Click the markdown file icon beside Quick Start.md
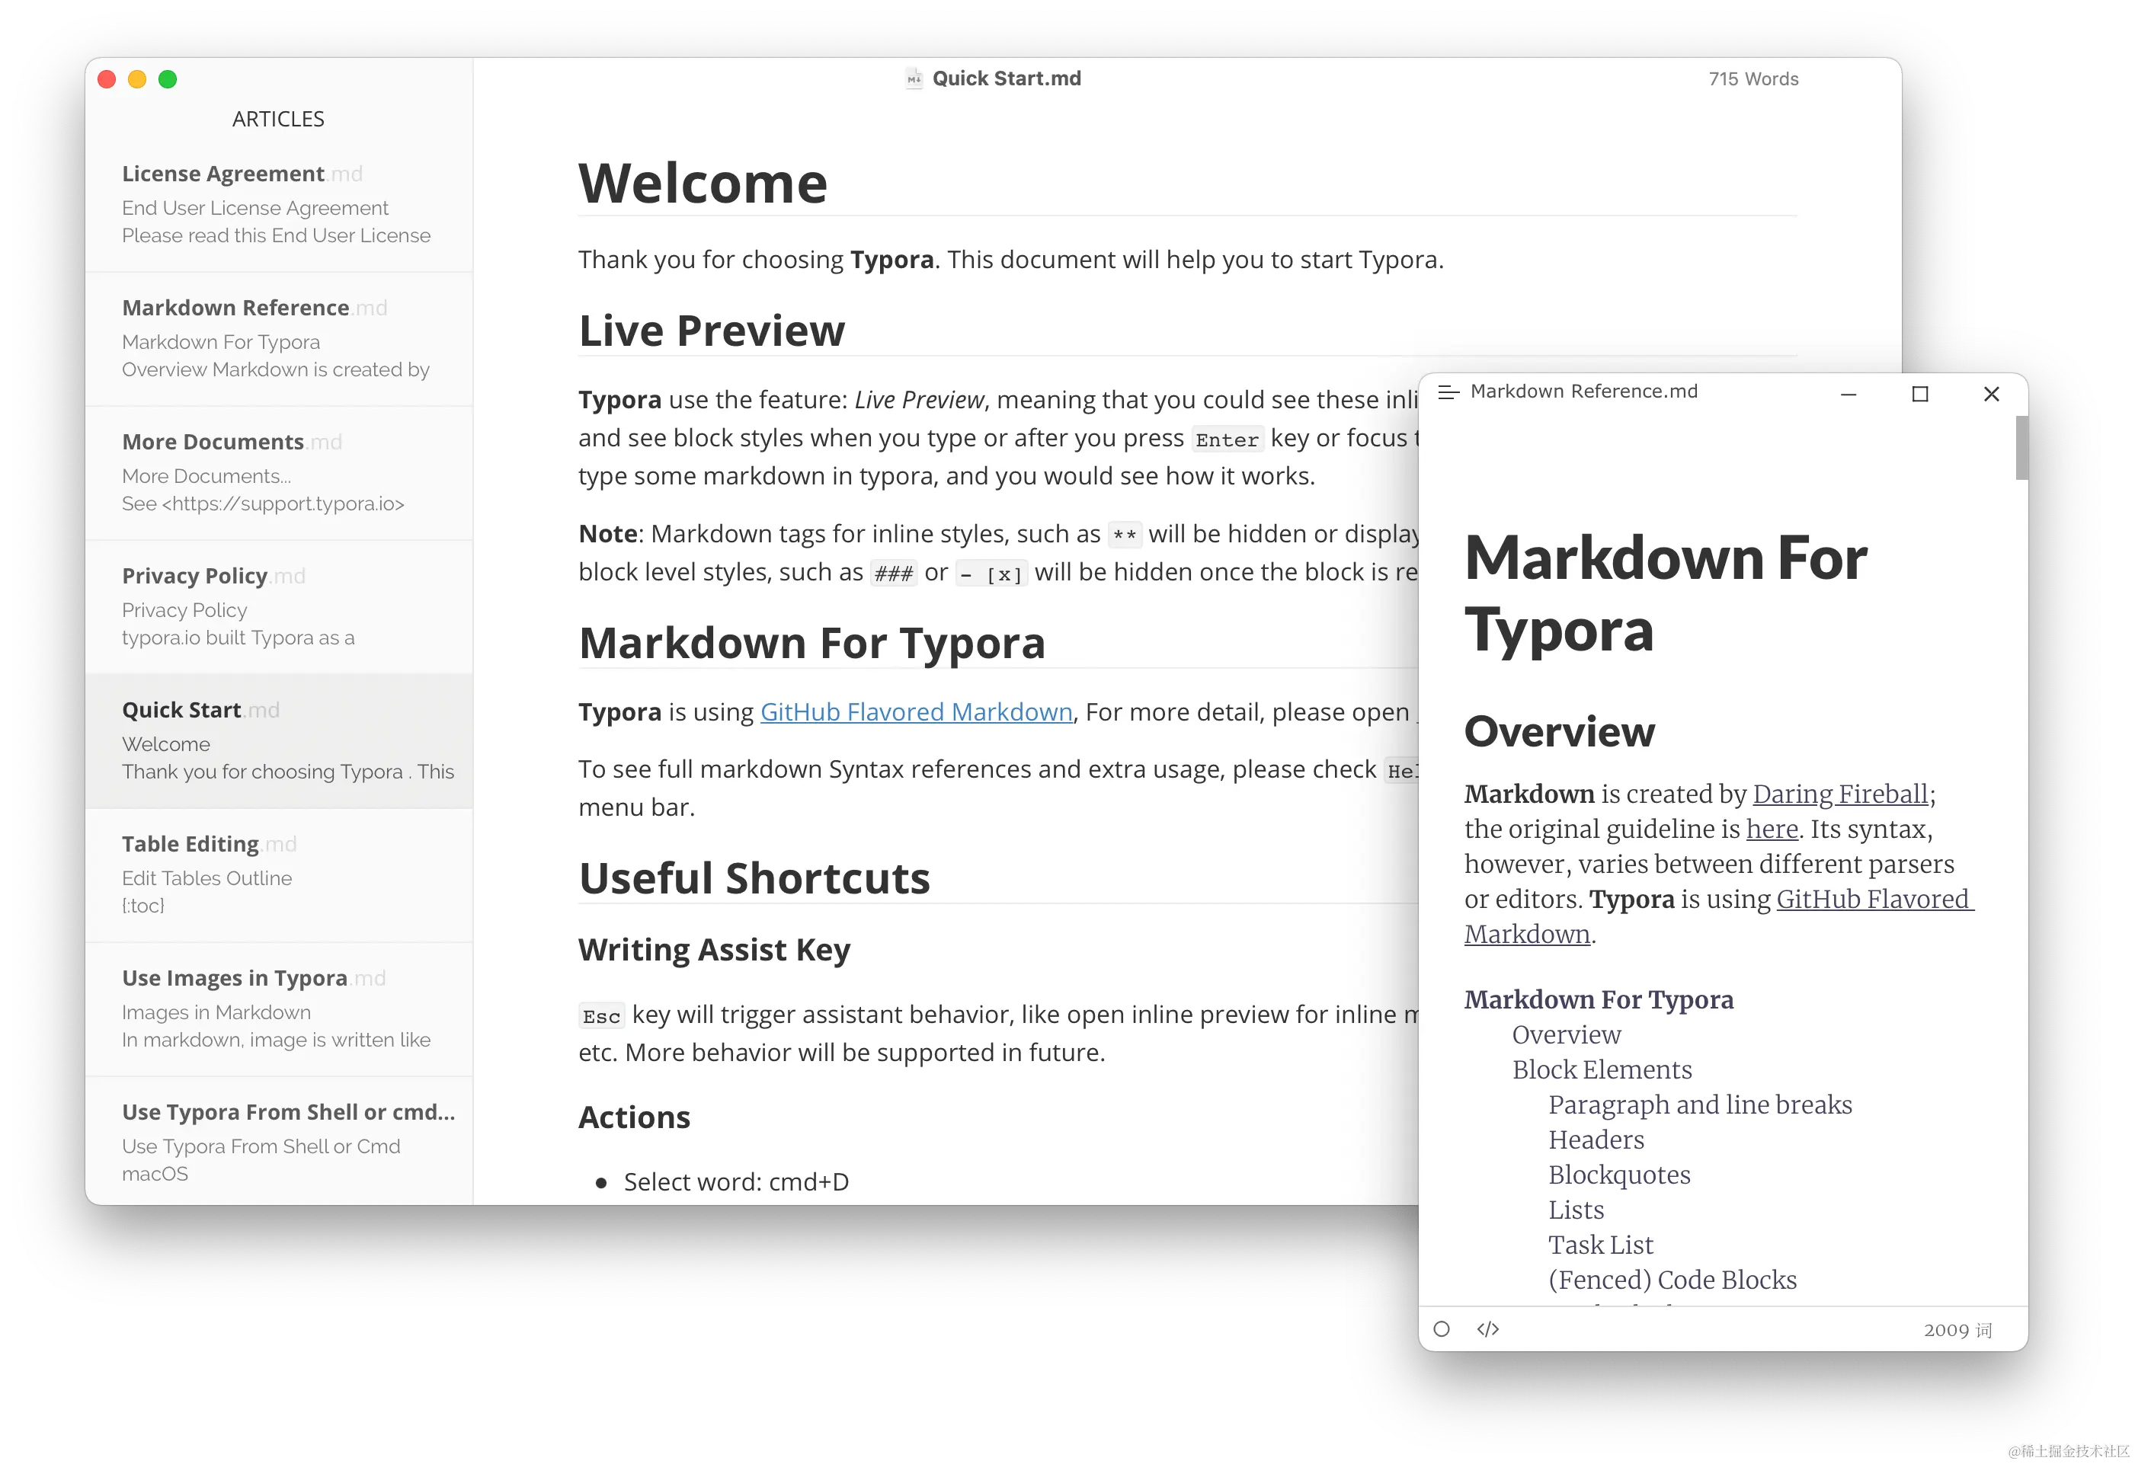The width and height of the screenshot is (2135, 1464). 913,79
